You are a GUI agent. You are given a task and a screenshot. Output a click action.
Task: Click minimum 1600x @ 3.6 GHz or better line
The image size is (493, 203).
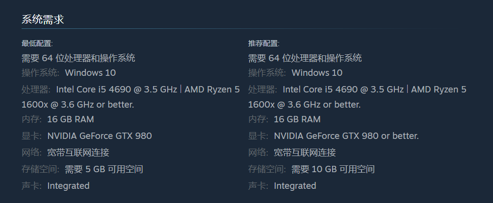[78, 105]
